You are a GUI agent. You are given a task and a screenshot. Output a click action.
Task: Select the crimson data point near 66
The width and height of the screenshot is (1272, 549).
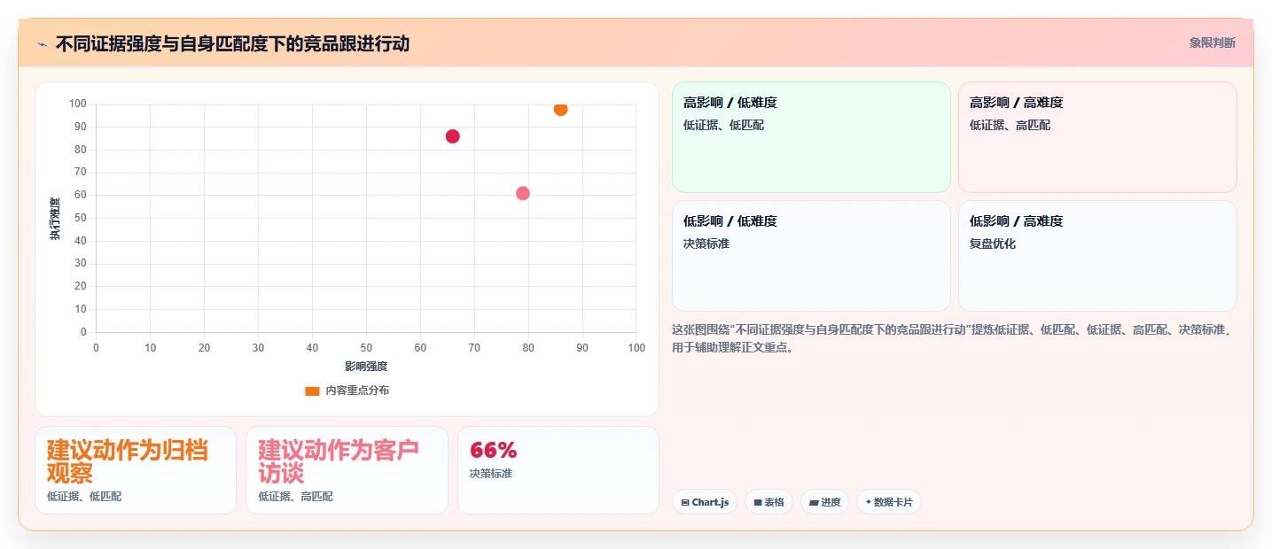(x=453, y=136)
